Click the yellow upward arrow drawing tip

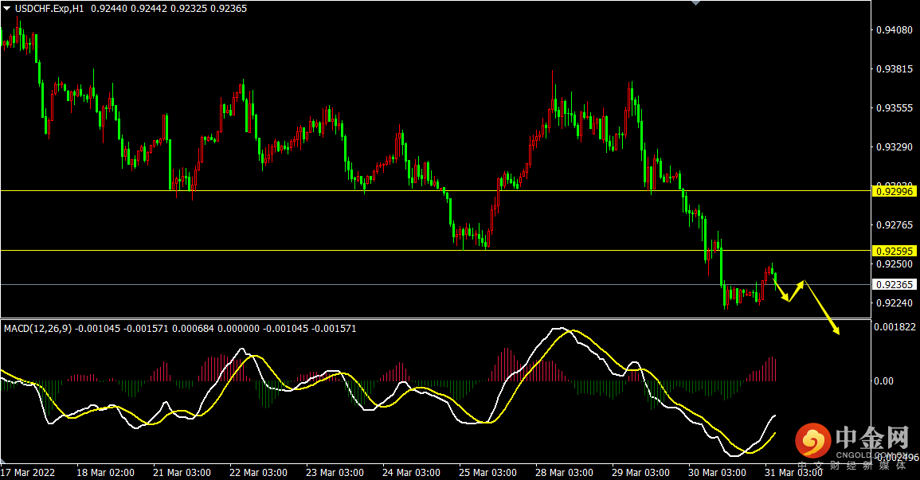(x=801, y=283)
